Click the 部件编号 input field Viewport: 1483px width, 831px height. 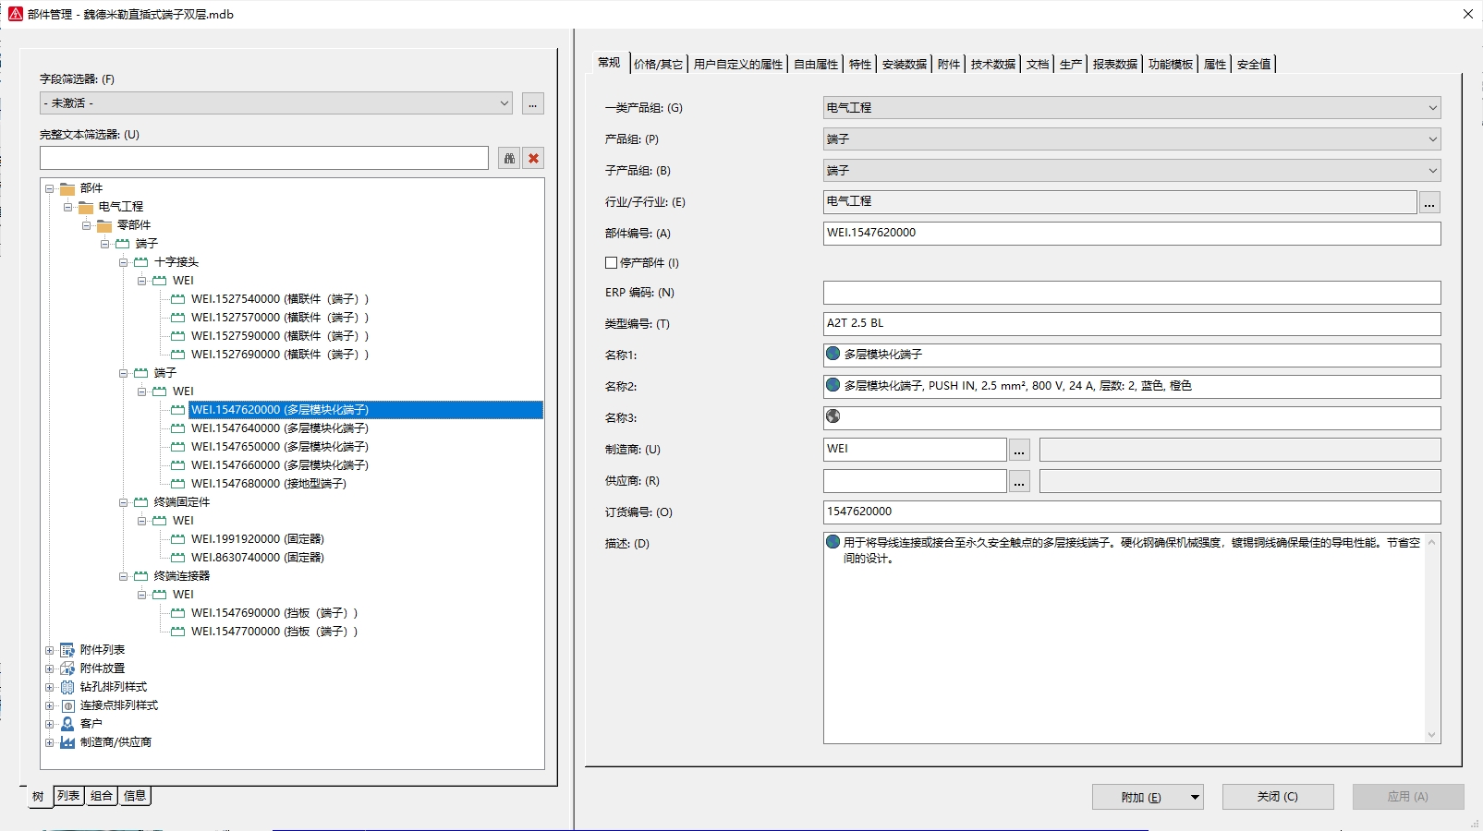(x=1131, y=234)
